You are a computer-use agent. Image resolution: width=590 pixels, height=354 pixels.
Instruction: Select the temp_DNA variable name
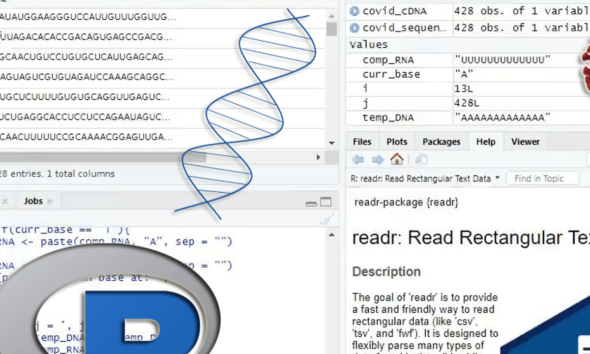click(x=388, y=118)
